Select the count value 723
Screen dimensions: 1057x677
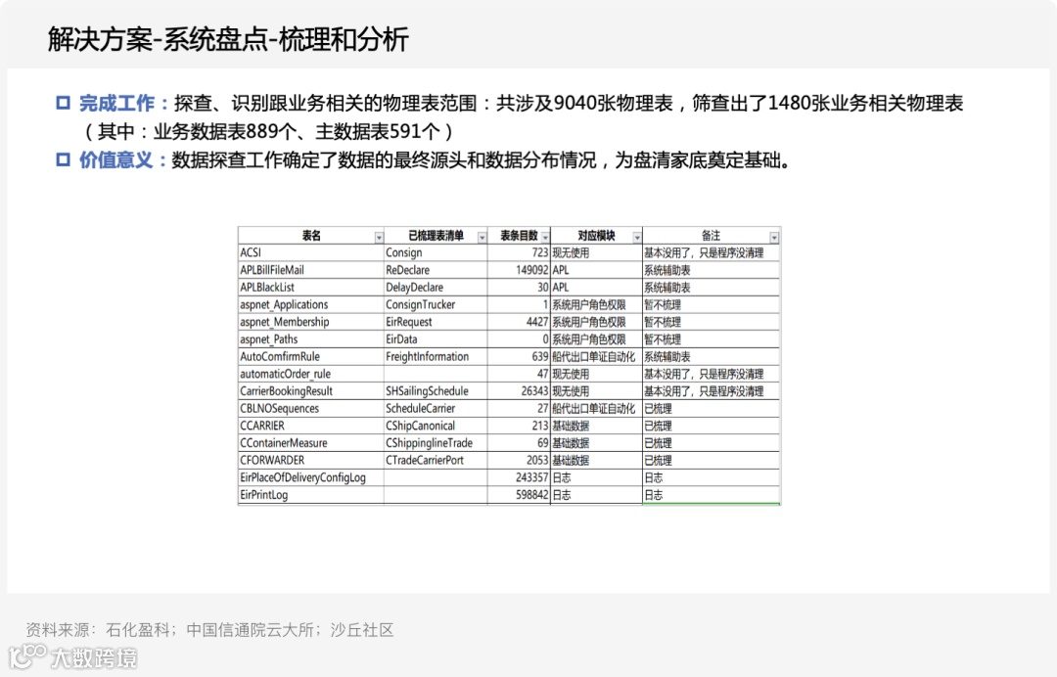point(519,252)
